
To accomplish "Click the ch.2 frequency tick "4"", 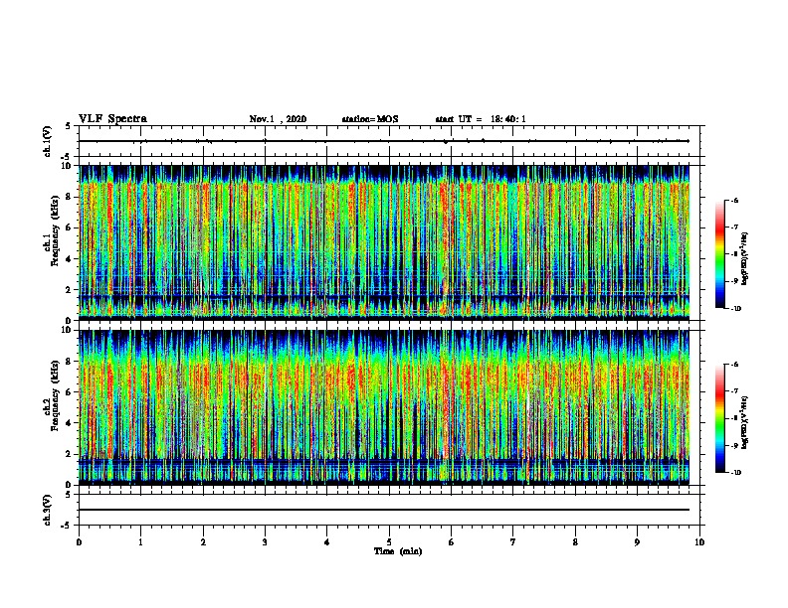I will click(x=70, y=423).
